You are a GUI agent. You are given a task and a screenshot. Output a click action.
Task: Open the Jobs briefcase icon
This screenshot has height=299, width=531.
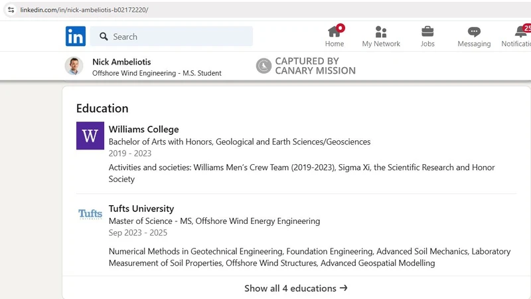[x=427, y=31]
